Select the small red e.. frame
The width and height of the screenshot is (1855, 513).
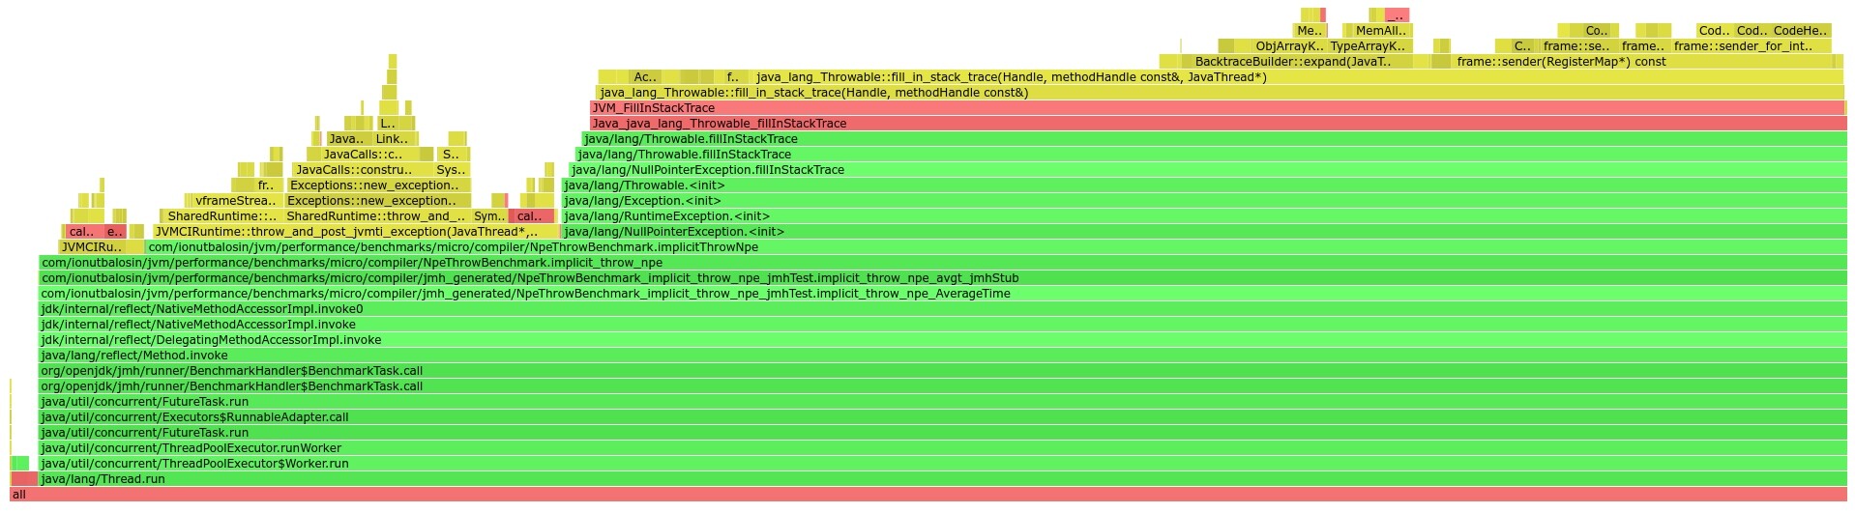(115, 232)
